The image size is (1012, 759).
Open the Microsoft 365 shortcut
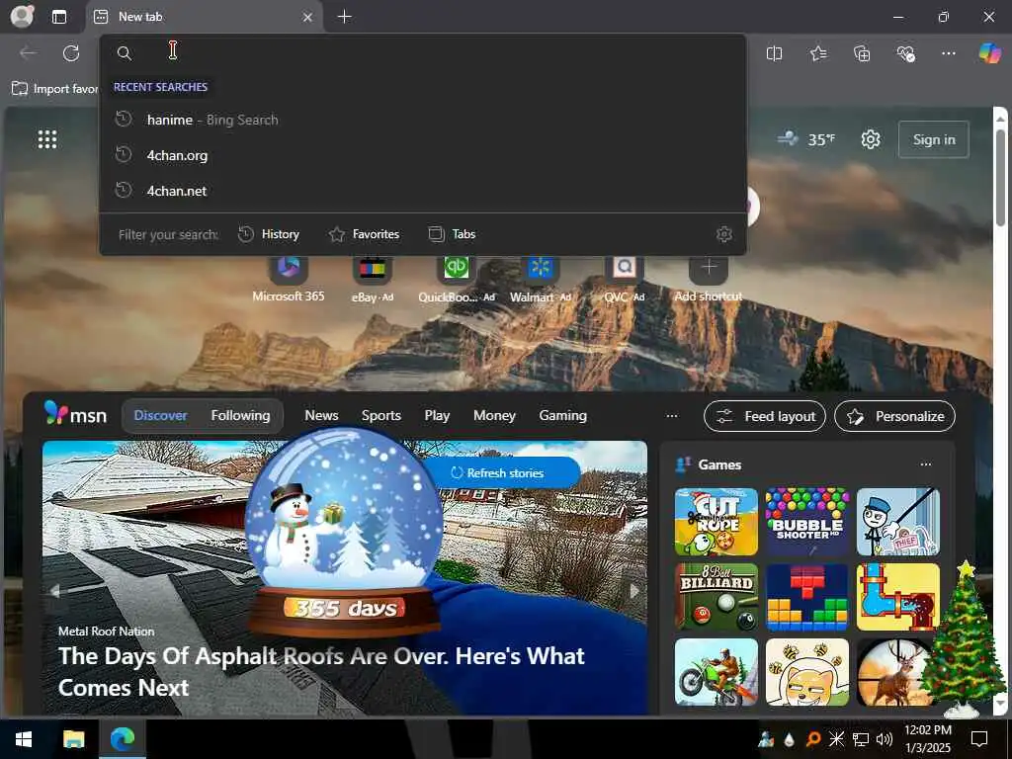click(x=289, y=278)
